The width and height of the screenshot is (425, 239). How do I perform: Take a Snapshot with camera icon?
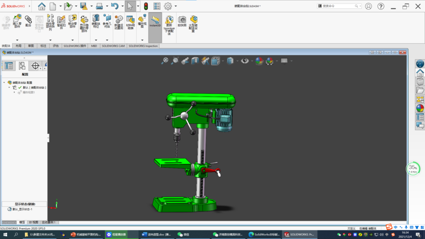(182, 21)
